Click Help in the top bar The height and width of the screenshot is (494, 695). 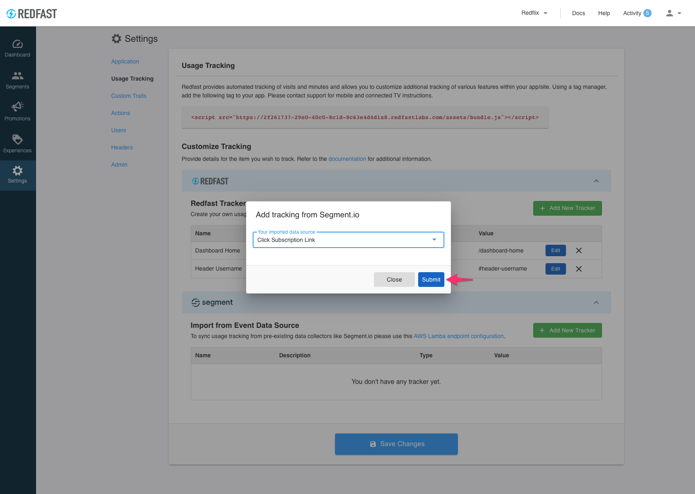604,13
